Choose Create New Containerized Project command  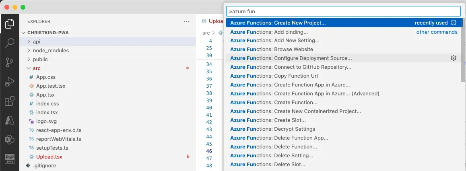point(344,111)
